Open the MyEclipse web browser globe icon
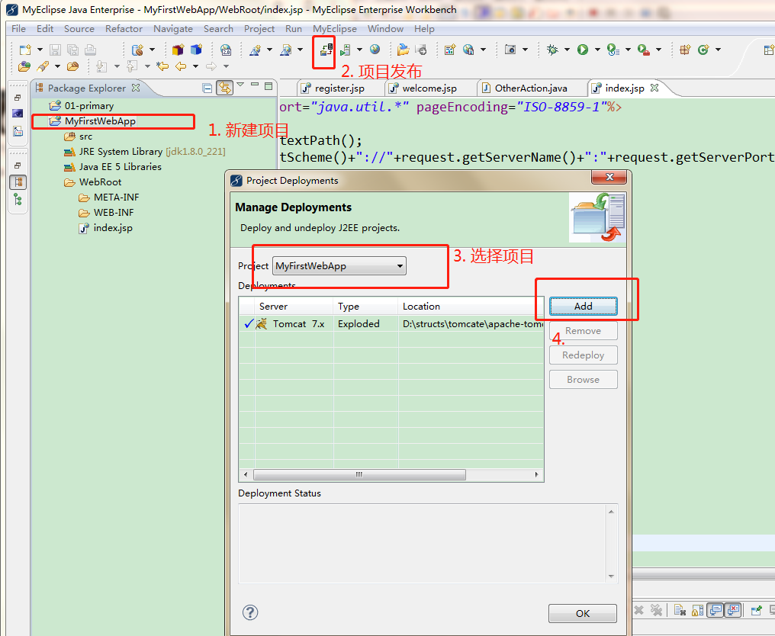 375,49
